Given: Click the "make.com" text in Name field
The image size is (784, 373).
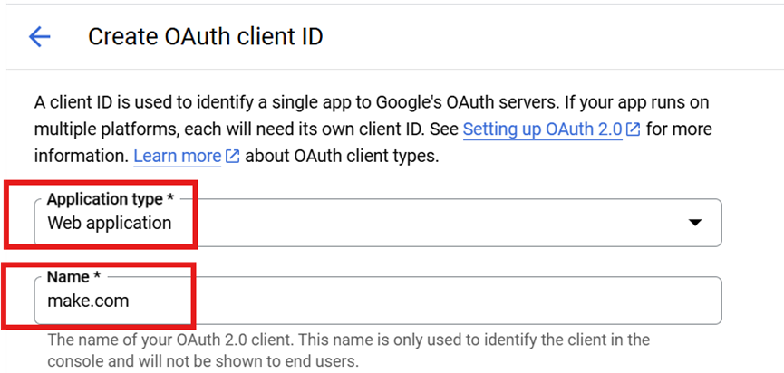Looking at the screenshot, I should coord(88,301).
